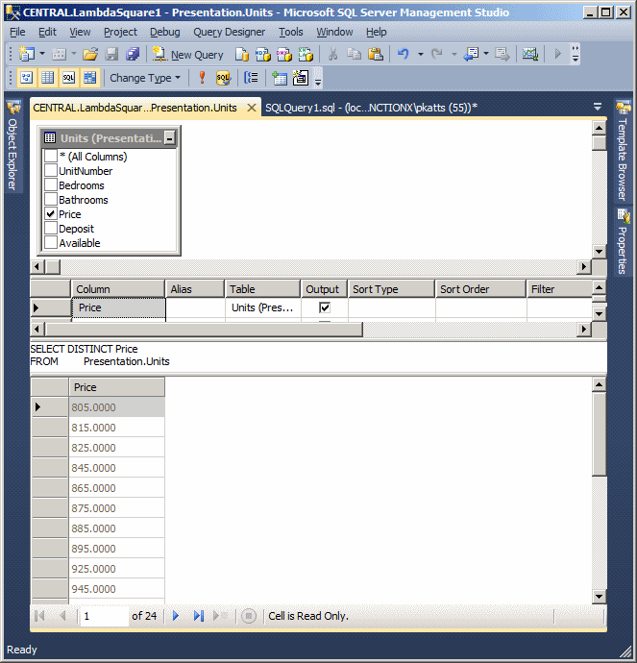Open the Object Explorer side tab
Image resolution: width=637 pixels, height=663 pixels.
pyautogui.click(x=12, y=147)
